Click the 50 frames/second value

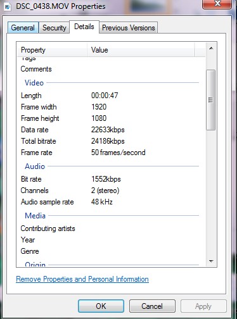118,153
